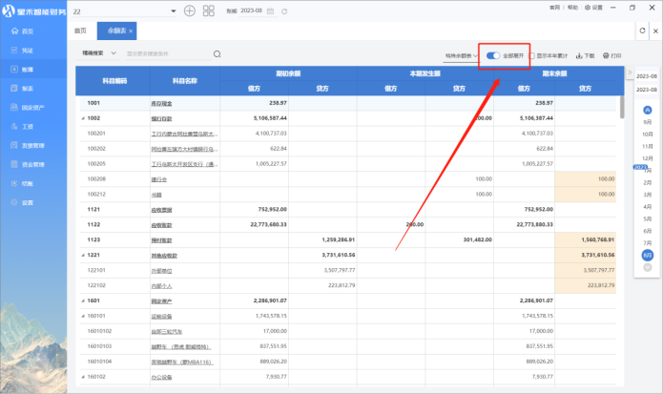
Task: Check the 显示本年累计 checkbox
Action: click(532, 55)
